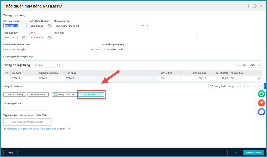Expand the blue side panel arrow
This screenshot has width=267, height=157.
click(x=265, y=86)
